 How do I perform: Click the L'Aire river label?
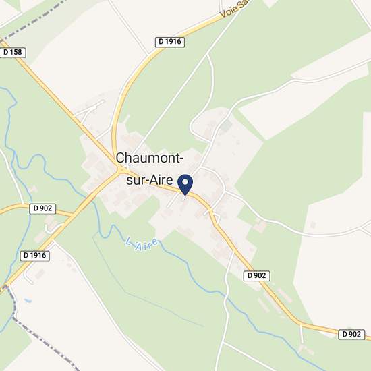[x=142, y=245]
